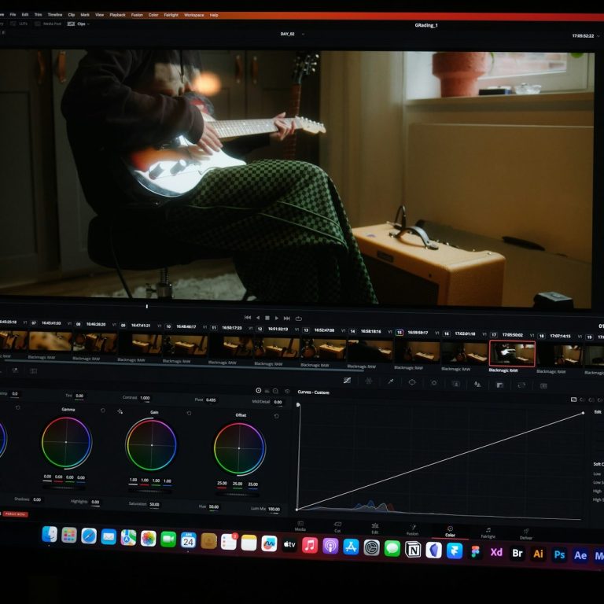Screen dimensions: 604x604
Task: Click the Saturation value field 50.00
Action: pyautogui.click(x=154, y=504)
